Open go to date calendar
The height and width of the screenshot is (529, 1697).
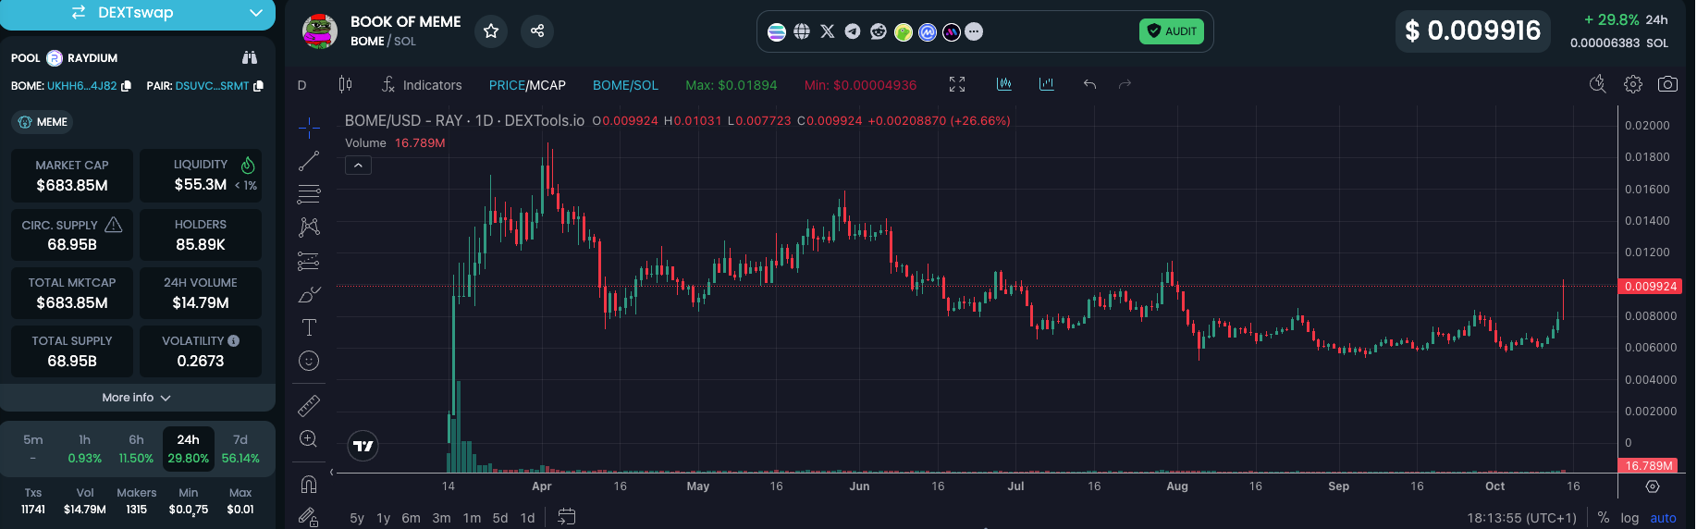[x=567, y=517]
